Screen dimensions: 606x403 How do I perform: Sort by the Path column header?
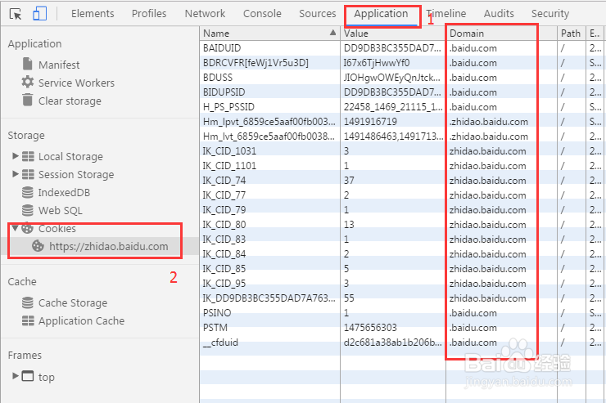click(572, 34)
